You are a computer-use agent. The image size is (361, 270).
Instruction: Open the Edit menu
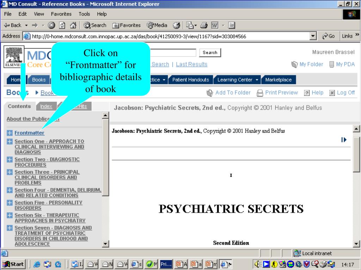(23, 14)
